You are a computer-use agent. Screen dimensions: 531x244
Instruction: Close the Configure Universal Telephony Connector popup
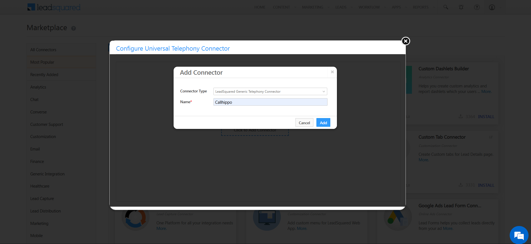(x=406, y=41)
